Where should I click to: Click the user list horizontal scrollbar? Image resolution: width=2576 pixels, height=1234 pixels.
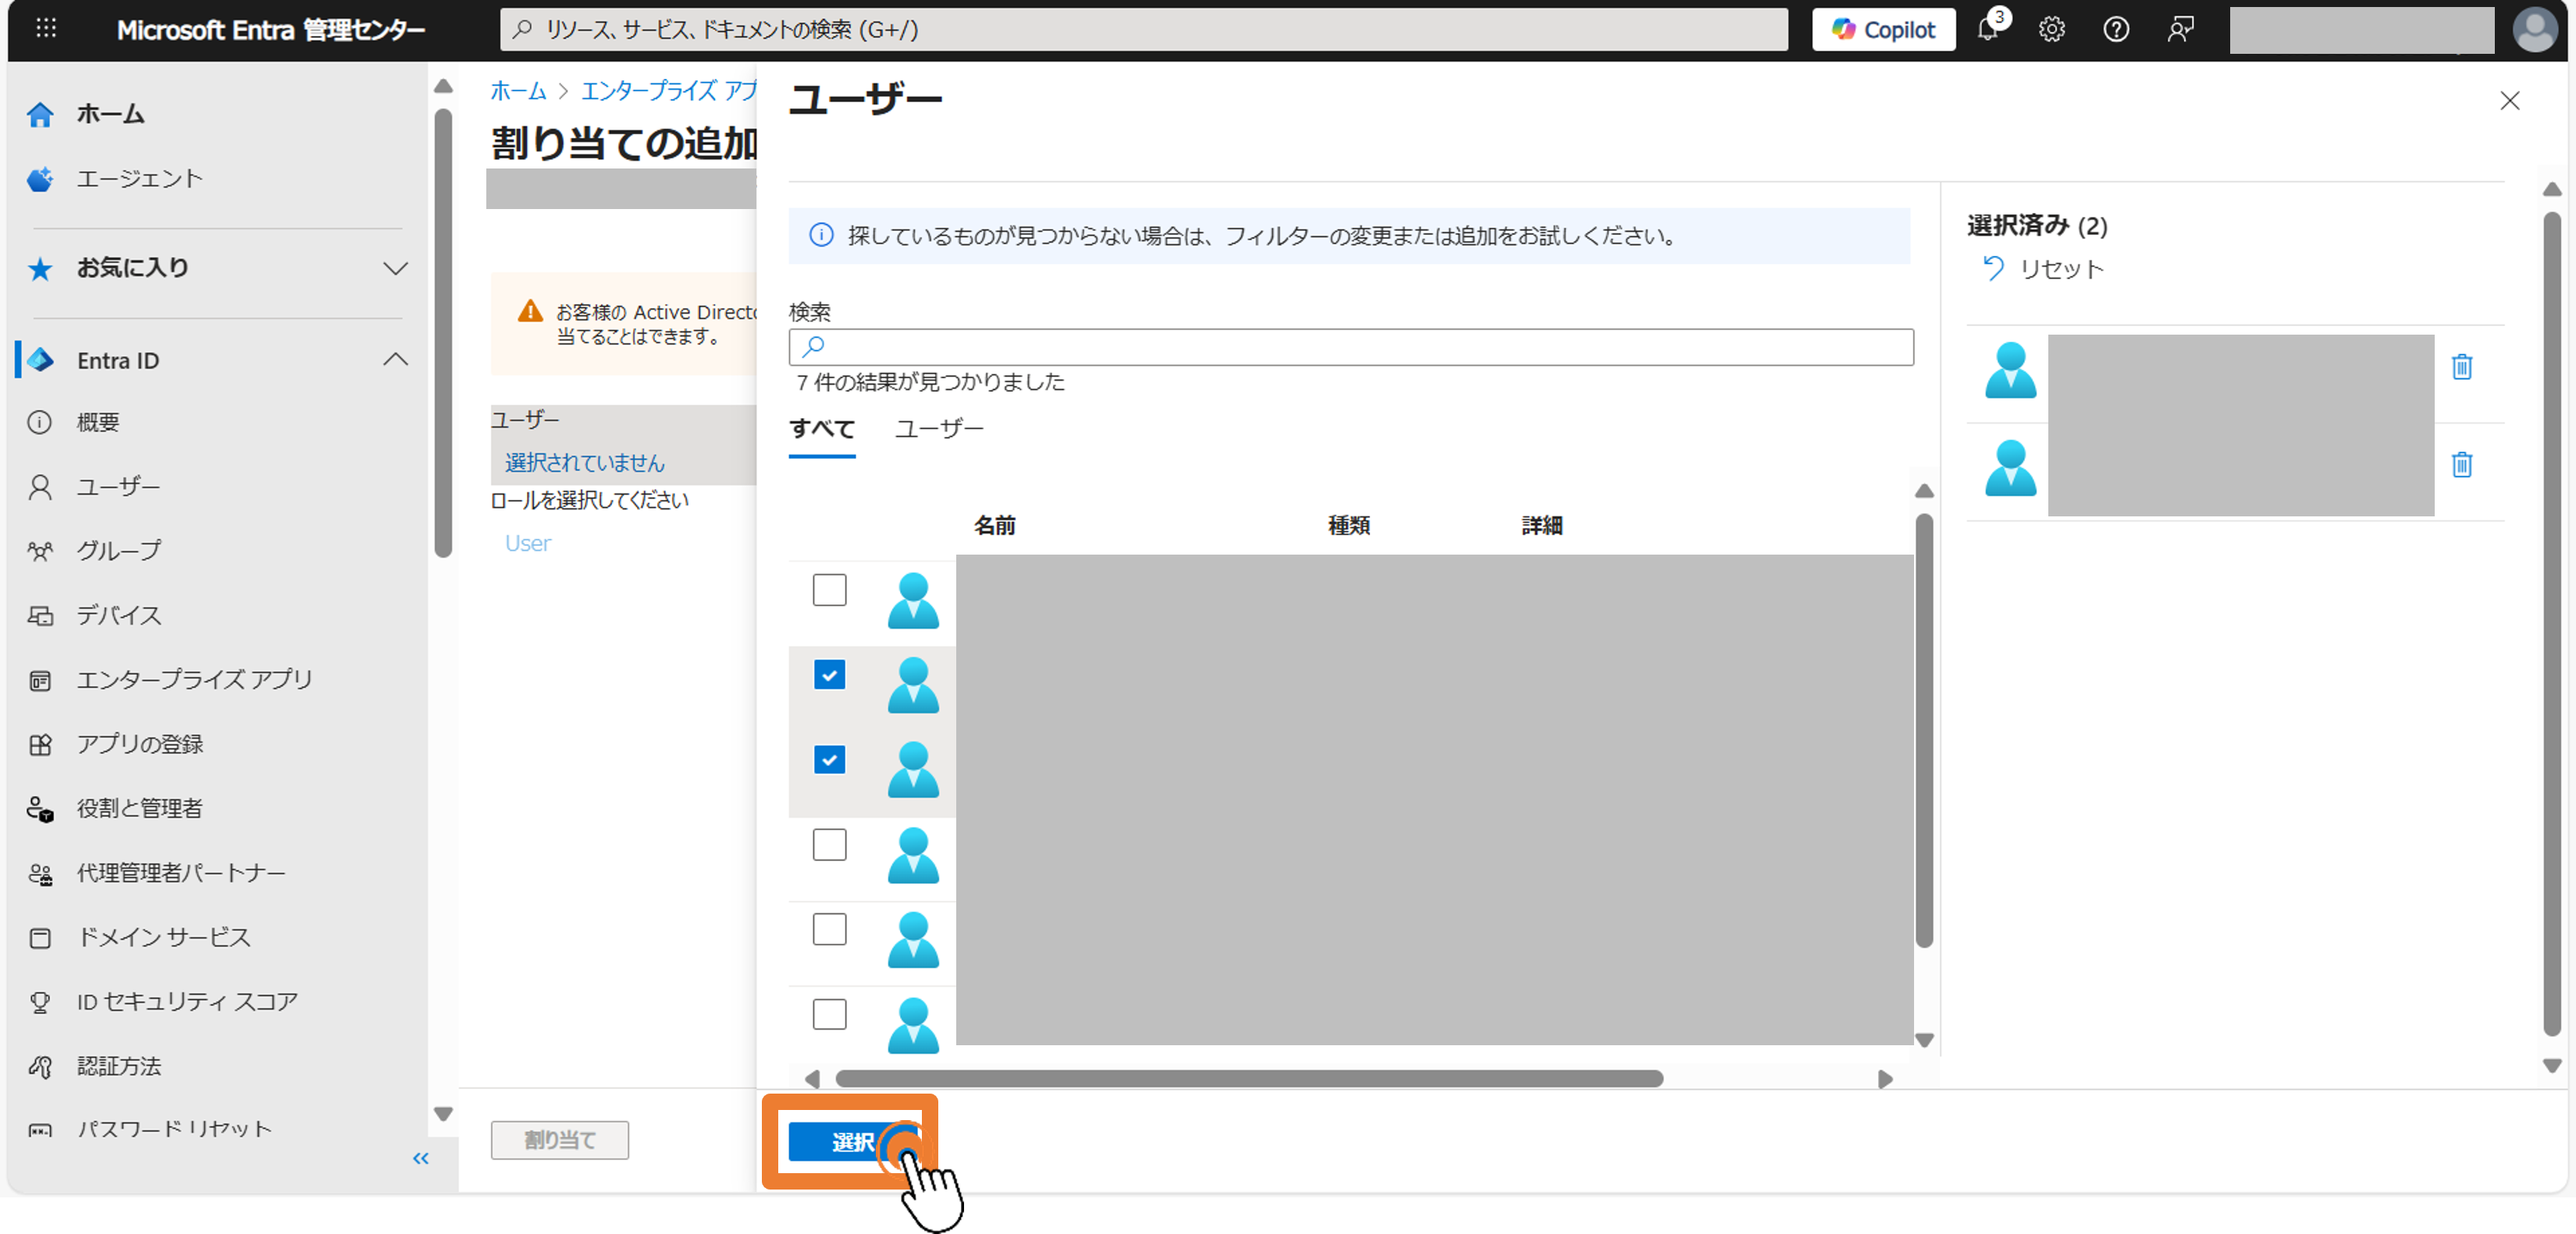[1249, 1079]
